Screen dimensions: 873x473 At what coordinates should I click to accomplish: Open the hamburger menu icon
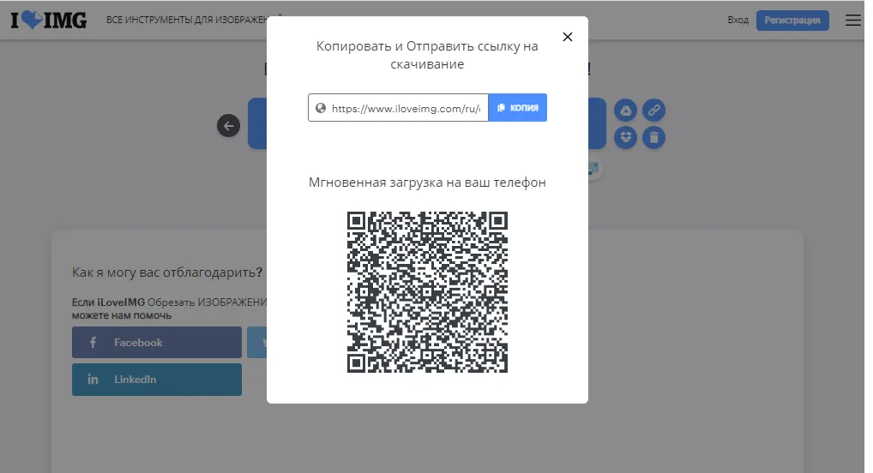pyautogui.click(x=853, y=20)
